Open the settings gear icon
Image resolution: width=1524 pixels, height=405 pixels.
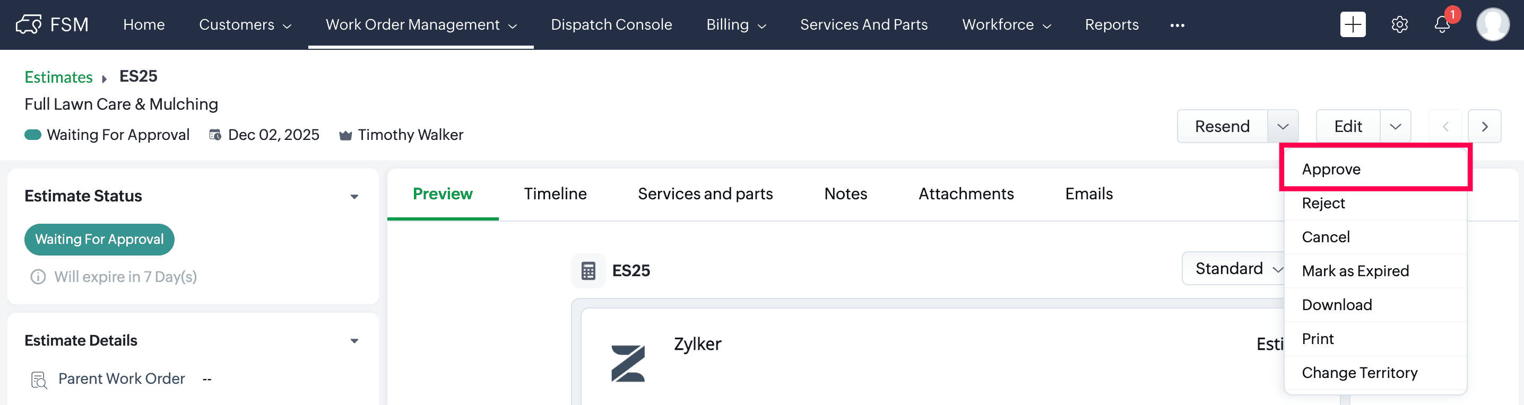pyautogui.click(x=1399, y=25)
